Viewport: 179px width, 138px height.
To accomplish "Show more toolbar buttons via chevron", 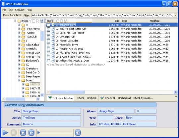I will 176,97.
